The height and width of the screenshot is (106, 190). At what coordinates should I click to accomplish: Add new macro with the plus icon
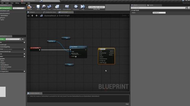(24, 54)
